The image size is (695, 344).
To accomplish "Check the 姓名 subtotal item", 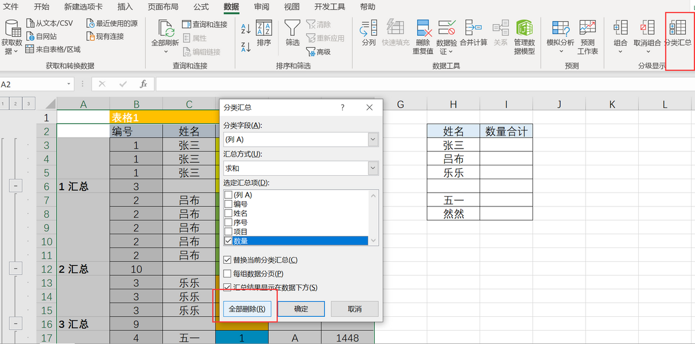I will click(228, 213).
